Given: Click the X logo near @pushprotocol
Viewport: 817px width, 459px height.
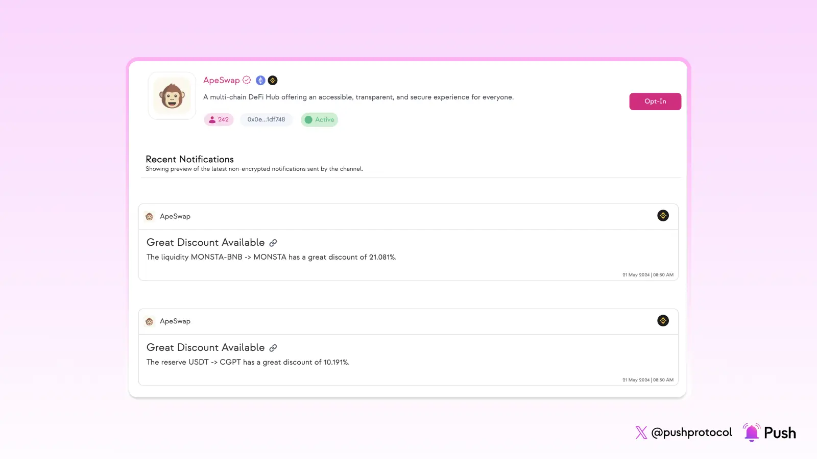Looking at the screenshot, I should [x=641, y=432].
